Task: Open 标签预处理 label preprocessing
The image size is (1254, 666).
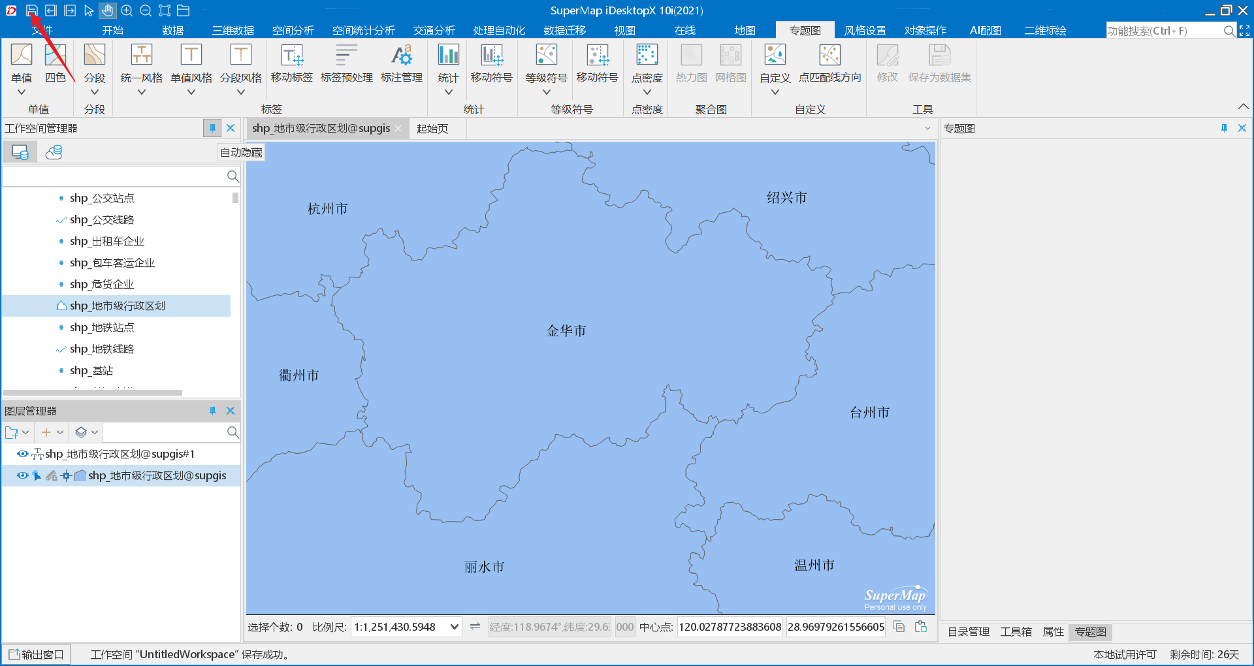Action: tap(347, 63)
